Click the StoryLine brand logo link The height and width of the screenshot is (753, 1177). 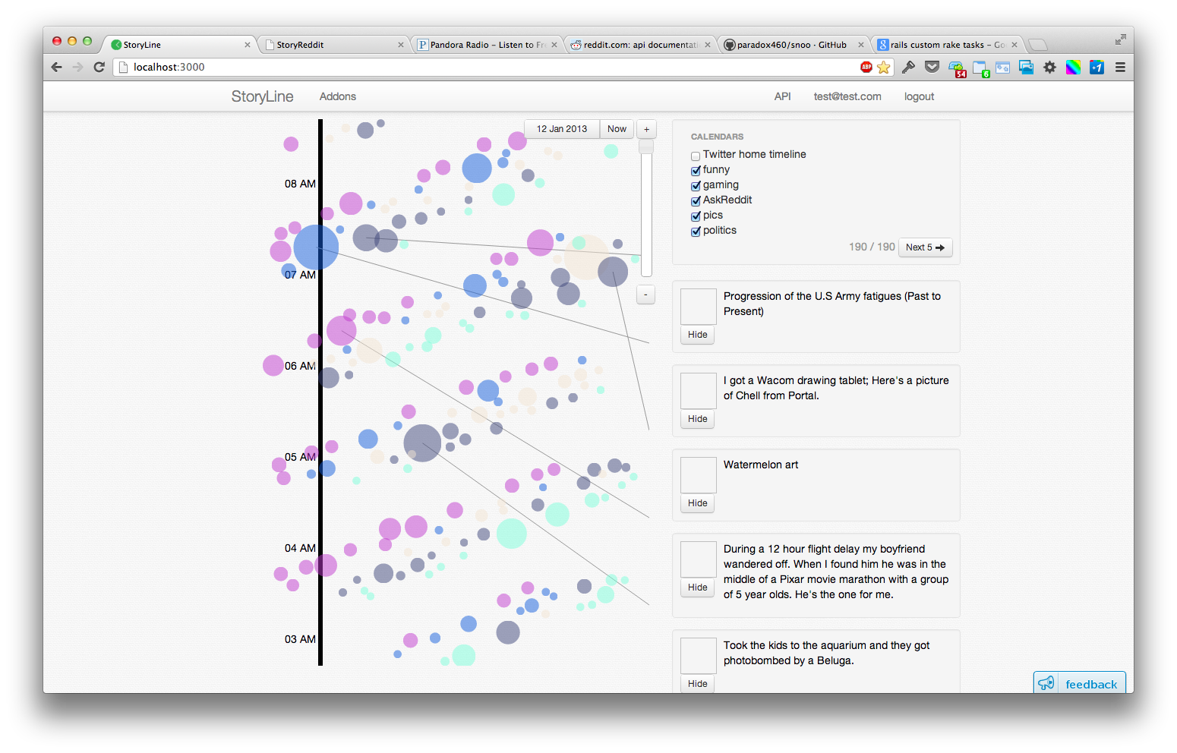coord(262,96)
